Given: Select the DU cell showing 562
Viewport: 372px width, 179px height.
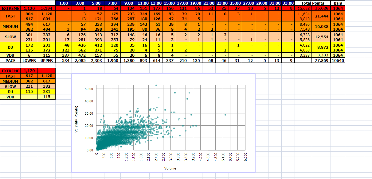Looking at the screenshot, I should point(80,50).
